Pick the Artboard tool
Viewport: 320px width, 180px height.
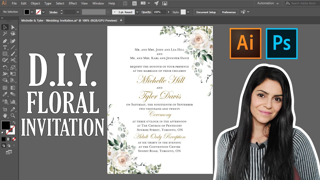[x=5, y=109]
